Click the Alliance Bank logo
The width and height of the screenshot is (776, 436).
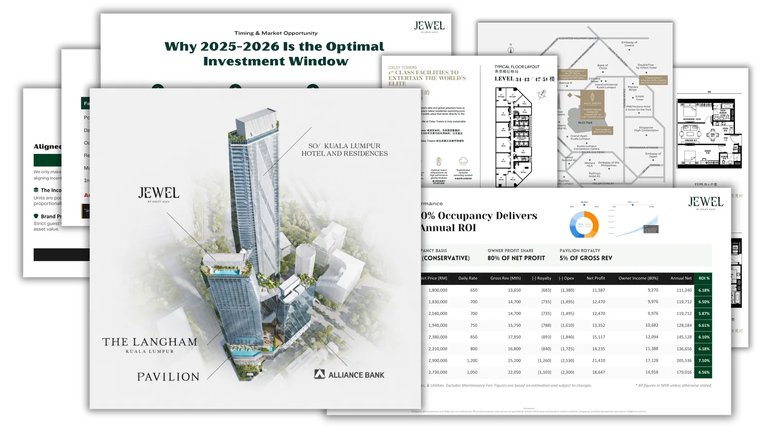pos(349,374)
